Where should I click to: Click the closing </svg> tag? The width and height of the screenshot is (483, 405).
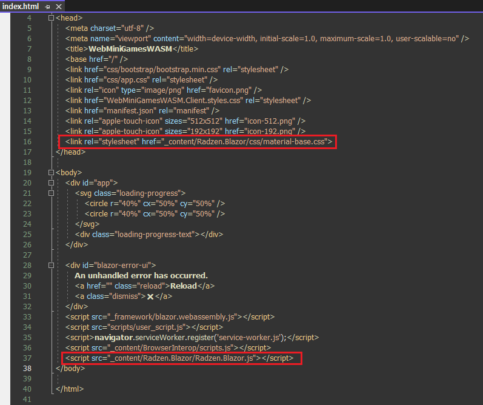pos(87,224)
